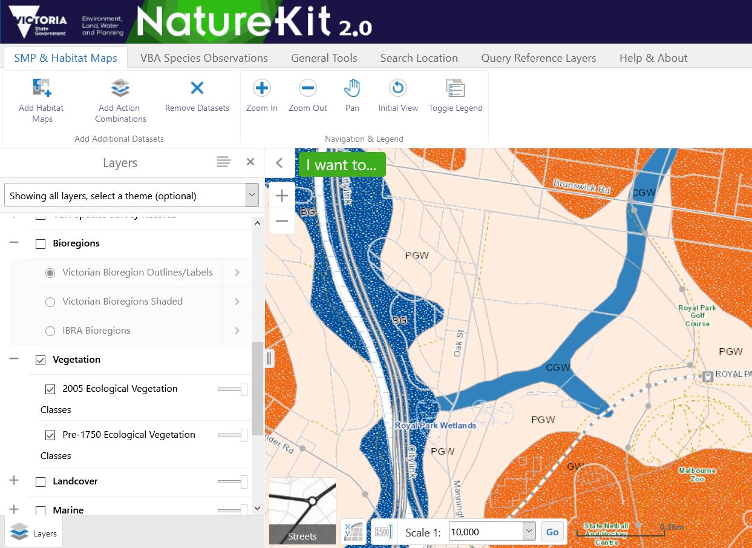This screenshot has height=548, width=752.
Task: Uncheck 2005 Ecological Vegetation Classes layer
Action: 50,389
